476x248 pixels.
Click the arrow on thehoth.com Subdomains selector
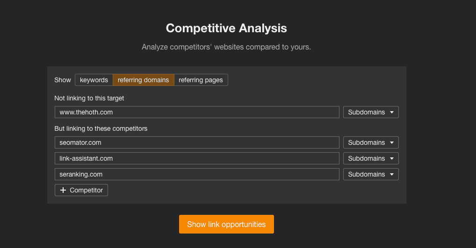[x=391, y=113]
